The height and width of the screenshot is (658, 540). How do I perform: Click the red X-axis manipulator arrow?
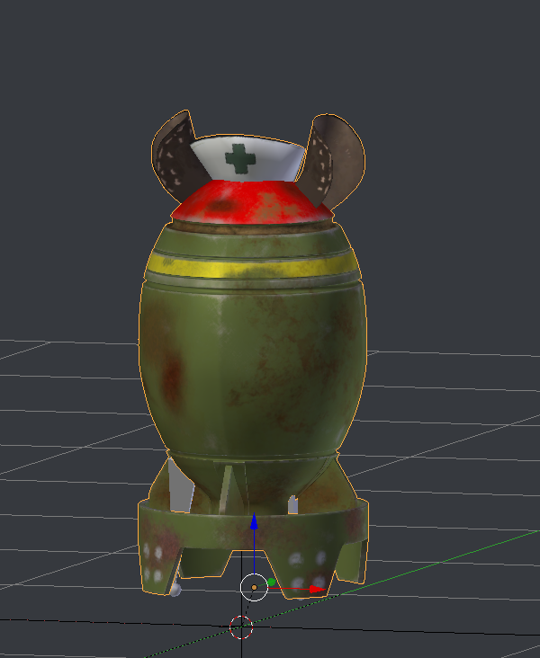tap(318, 589)
